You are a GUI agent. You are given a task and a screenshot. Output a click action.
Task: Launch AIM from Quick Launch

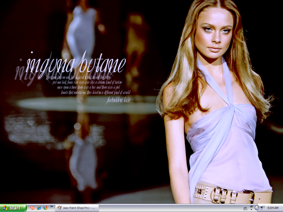tap(32, 208)
